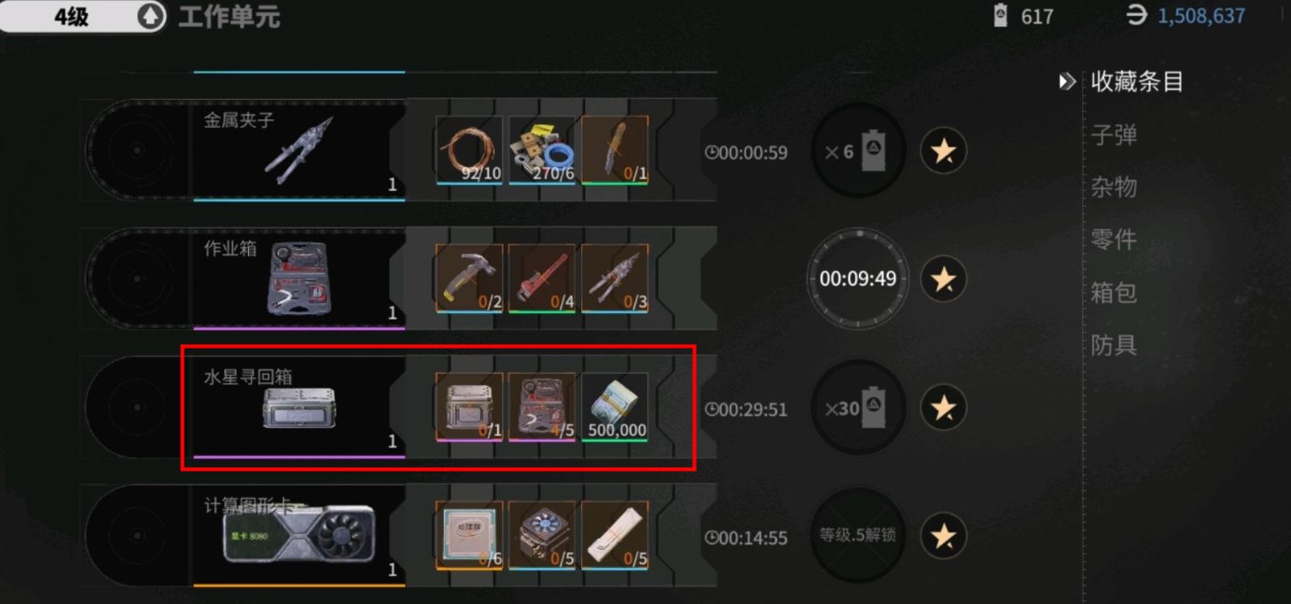Viewport: 1291px width, 604px height.
Task: Open the 子弹 category tab
Action: pyautogui.click(x=1114, y=135)
